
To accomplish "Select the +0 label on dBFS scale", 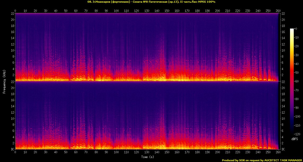I will pyautogui.click(x=296, y=29).
